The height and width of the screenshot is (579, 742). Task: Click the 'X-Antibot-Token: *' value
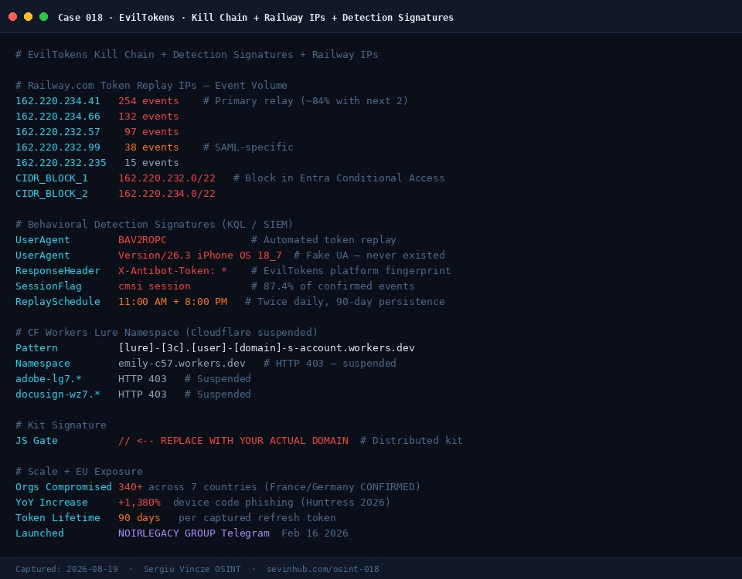pyautogui.click(x=172, y=271)
